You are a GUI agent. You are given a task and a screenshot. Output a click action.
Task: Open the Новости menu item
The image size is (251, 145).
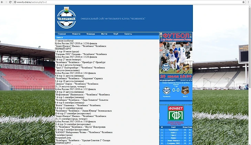(x=76, y=34)
